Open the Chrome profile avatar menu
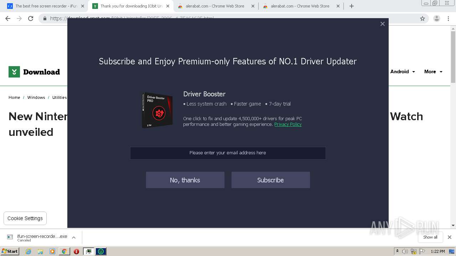 437,18
